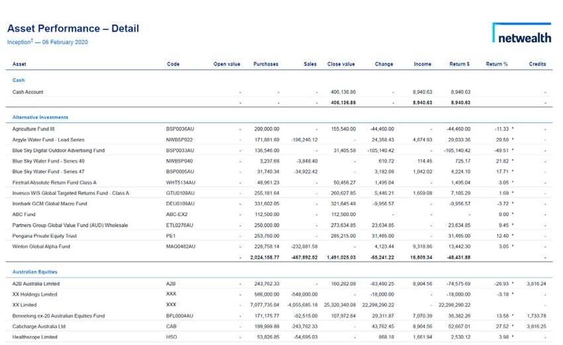563x345 pixels.
Task: Click code DEU0109AU
Action: pyautogui.click(x=180, y=204)
